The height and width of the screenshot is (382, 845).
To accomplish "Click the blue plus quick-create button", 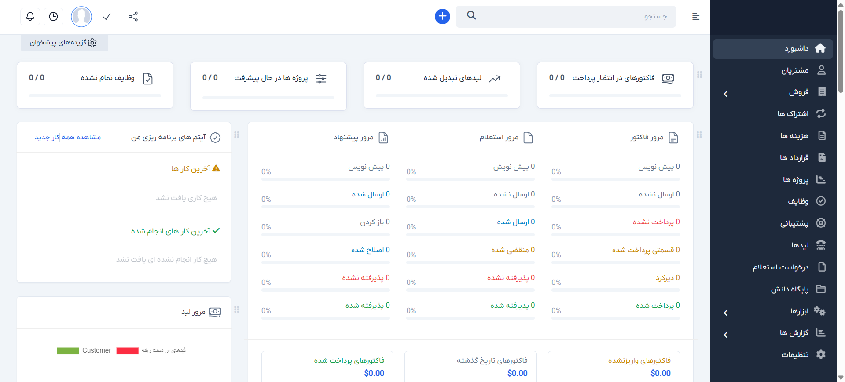I will pyautogui.click(x=442, y=17).
